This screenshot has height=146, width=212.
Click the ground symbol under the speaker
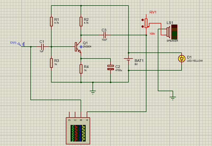tap(173, 98)
